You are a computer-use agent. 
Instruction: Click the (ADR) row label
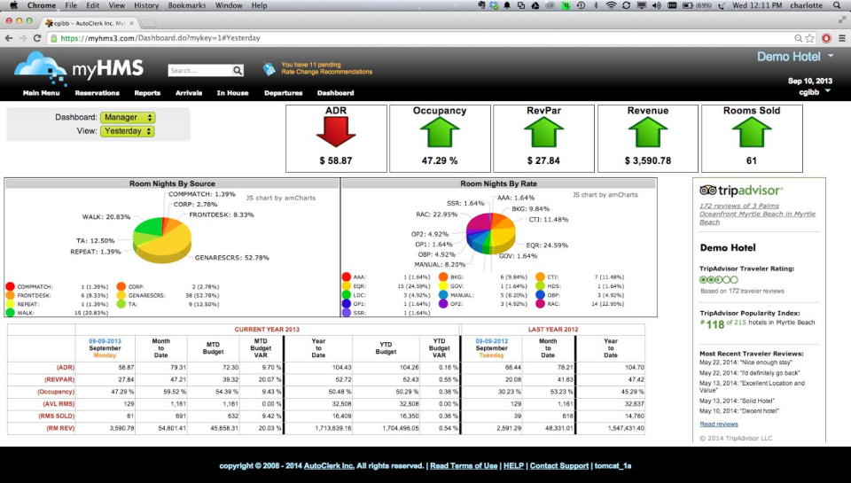pos(65,368)
